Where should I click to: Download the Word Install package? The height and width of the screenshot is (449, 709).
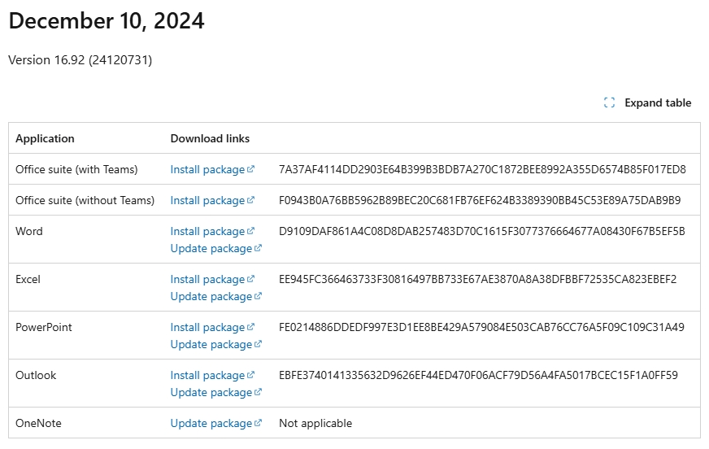207,231
